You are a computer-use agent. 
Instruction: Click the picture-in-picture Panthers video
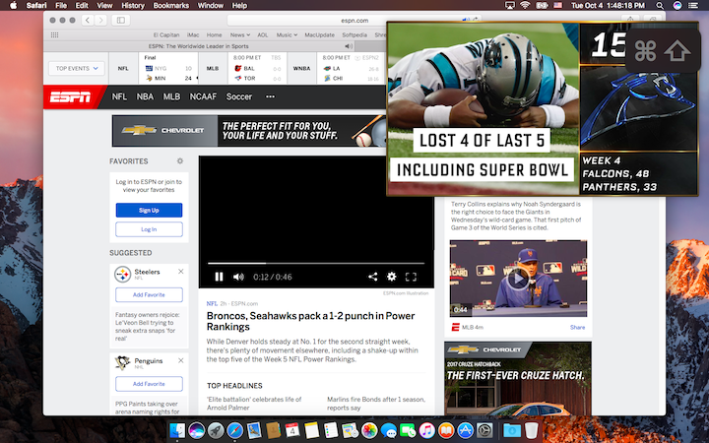(x=543, y=109)
